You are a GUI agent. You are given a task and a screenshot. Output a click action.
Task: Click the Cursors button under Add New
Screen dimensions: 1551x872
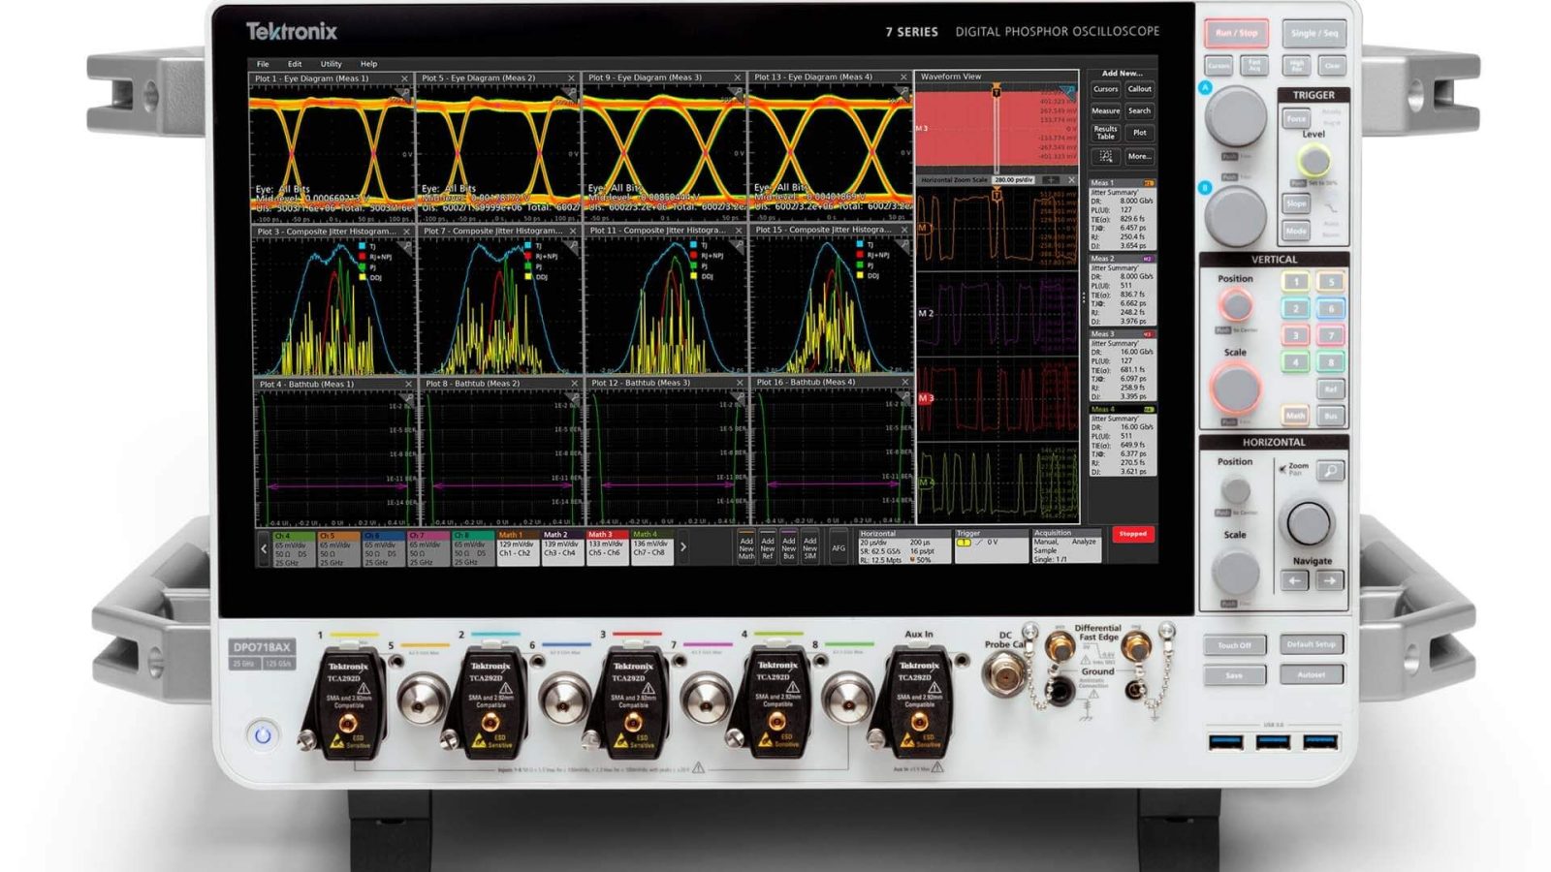(x=1105, y=89)
